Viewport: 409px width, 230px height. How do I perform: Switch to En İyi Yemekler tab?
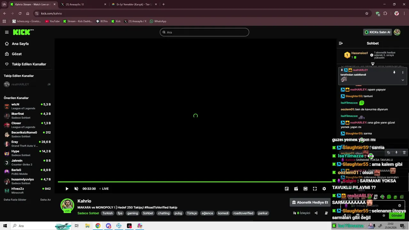(134, 4)
